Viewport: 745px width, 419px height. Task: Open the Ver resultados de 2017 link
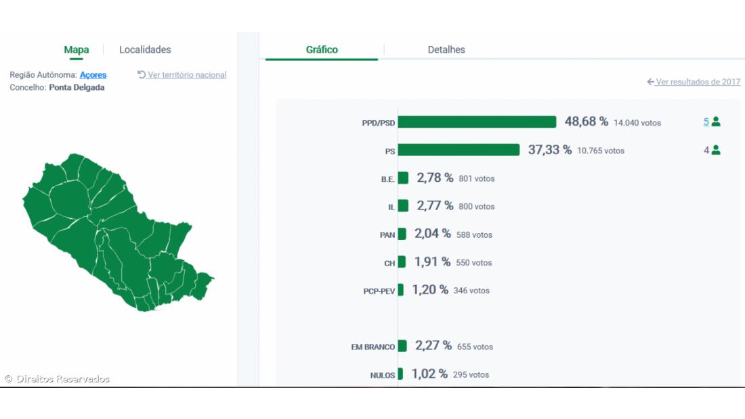(x=698, y=82)
